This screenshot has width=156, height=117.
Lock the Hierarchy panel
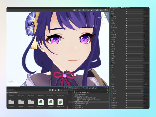point(105,88)
